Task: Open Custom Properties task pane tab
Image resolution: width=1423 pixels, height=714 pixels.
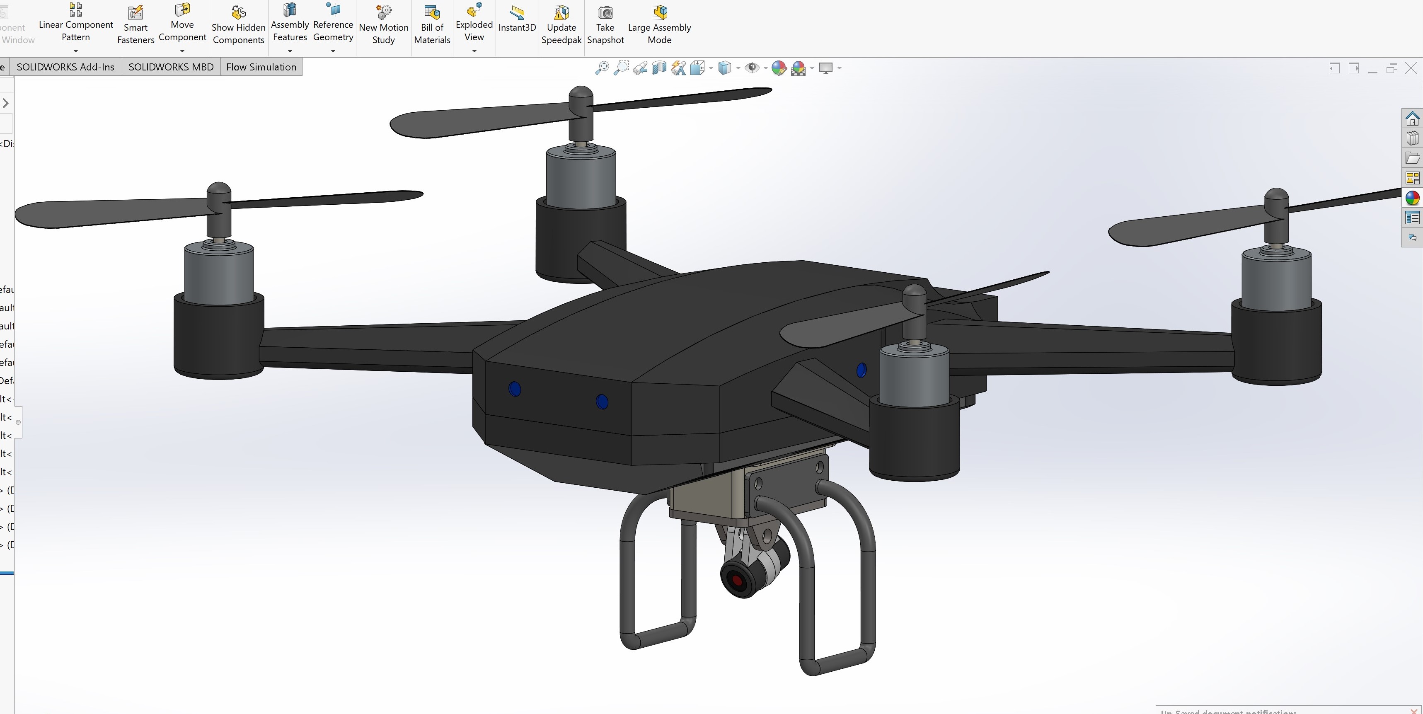Action: (1413, 218)
